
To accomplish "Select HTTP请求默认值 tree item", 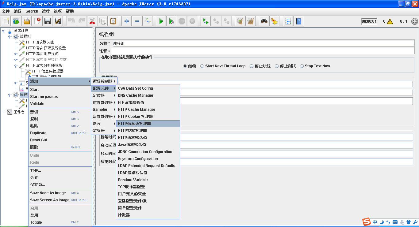I will (40, 42).
